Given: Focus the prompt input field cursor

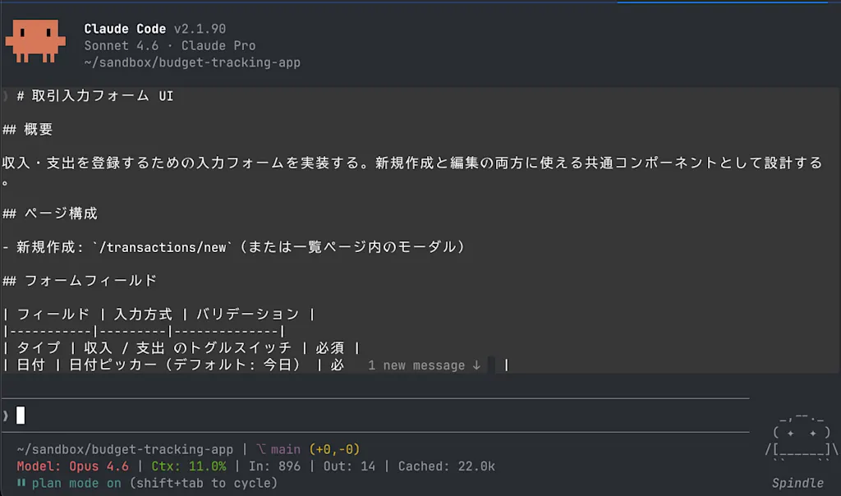Looking at the screenshot, I should (21, 415).
